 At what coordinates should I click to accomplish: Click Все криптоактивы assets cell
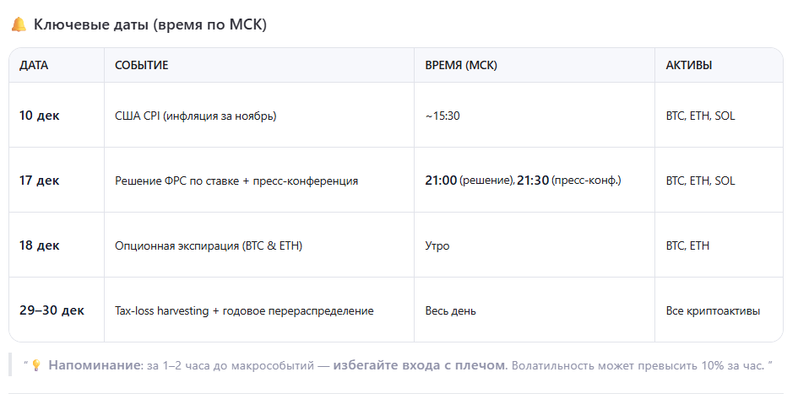click(x=712, y=310)
